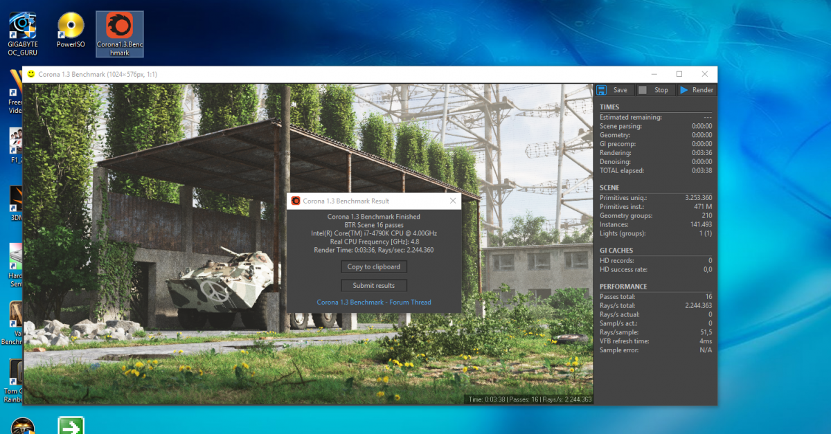Image resolution: width=831 pixels, height=434 pixels.
Task: Select the Corona1.3.Benchmark desktop icon
Action: [x=120, y=33]
